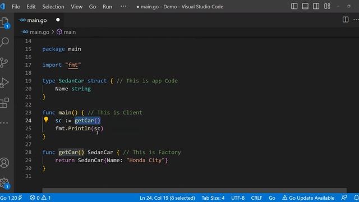Open the Accounts menu icon
The width and height of the screenshot is (359, 202).
coord(4,163)
